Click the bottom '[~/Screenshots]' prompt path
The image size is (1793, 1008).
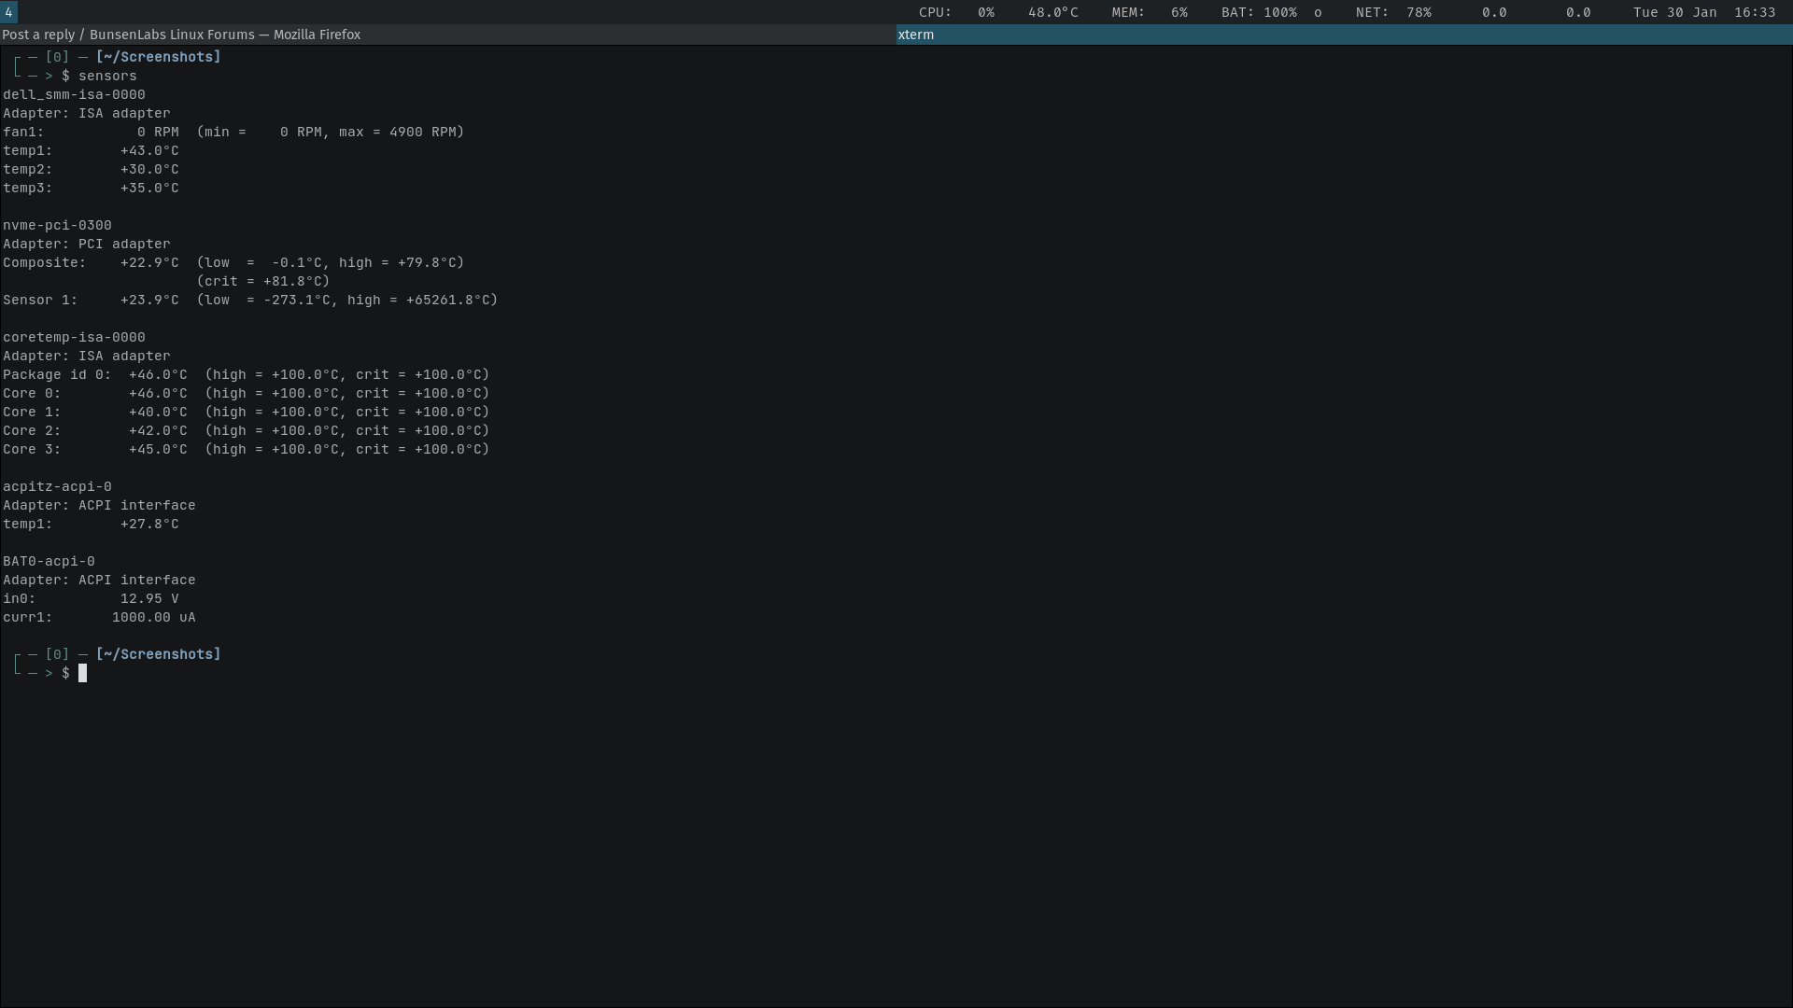158,654
